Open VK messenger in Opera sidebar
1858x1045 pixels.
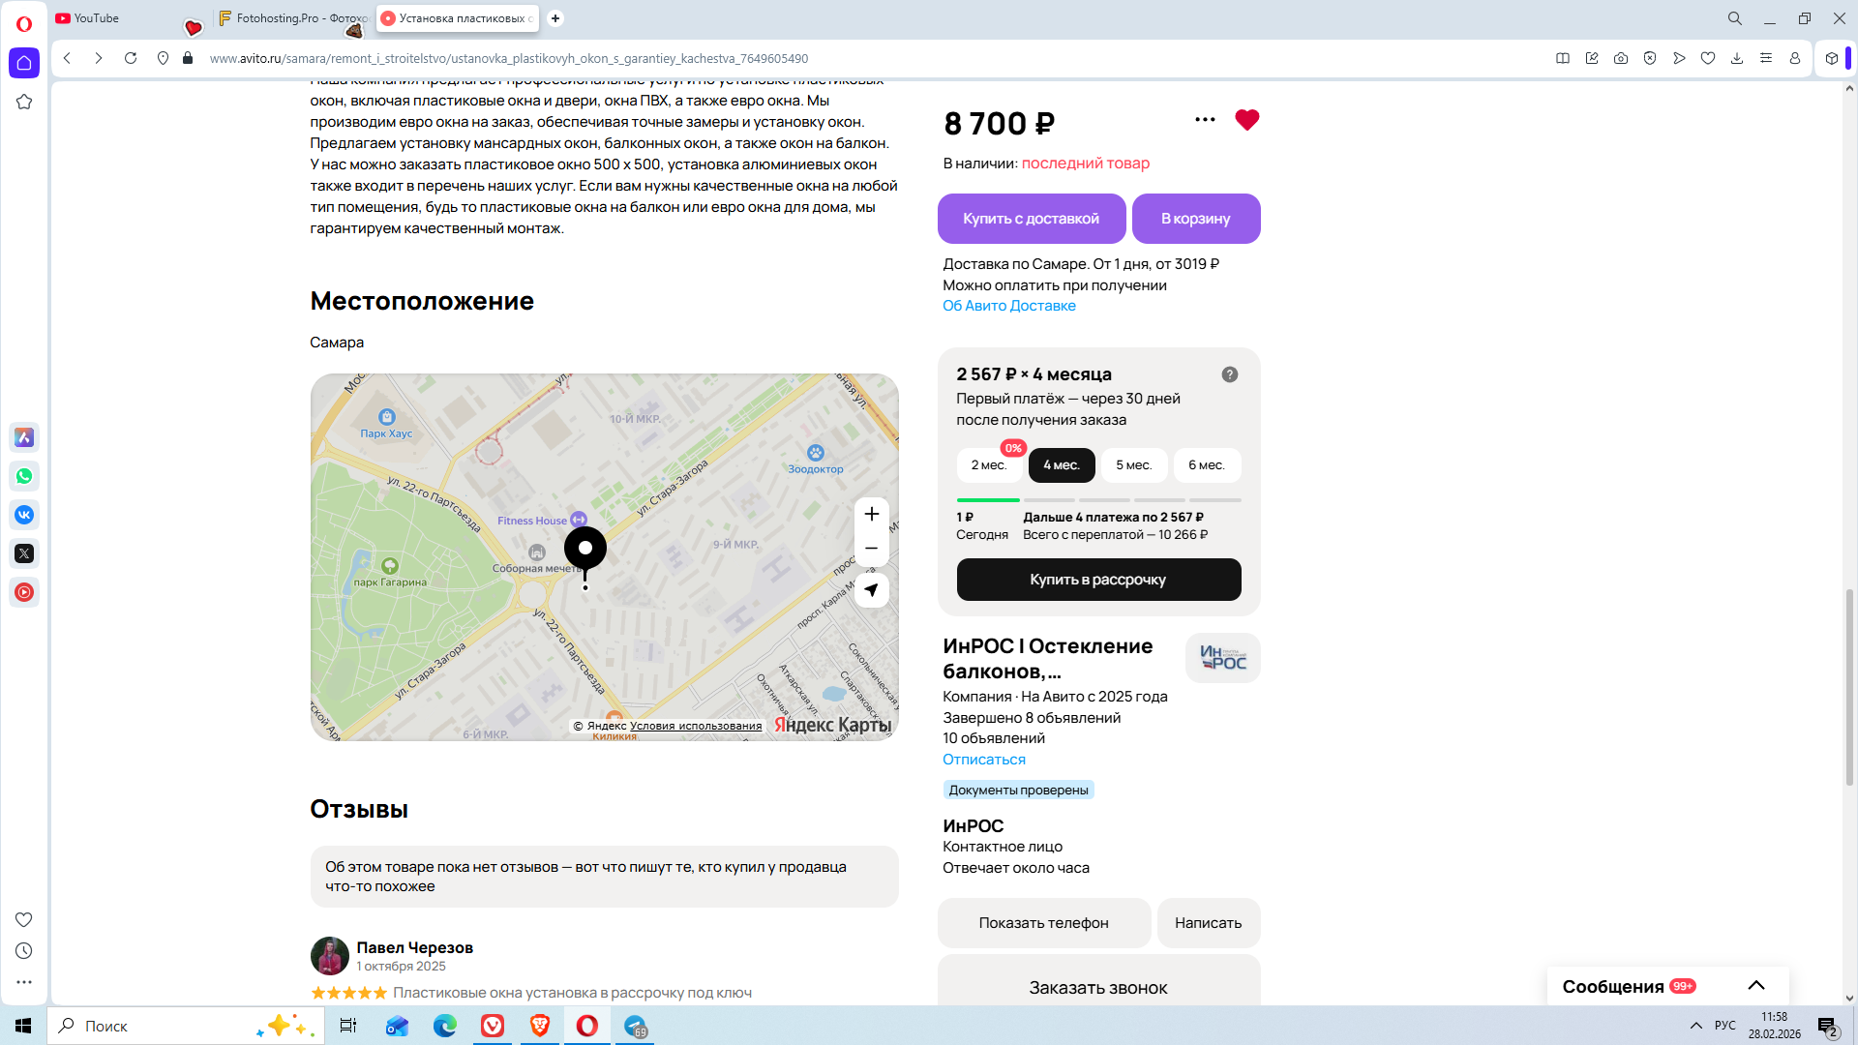click(x=24, y=515)
